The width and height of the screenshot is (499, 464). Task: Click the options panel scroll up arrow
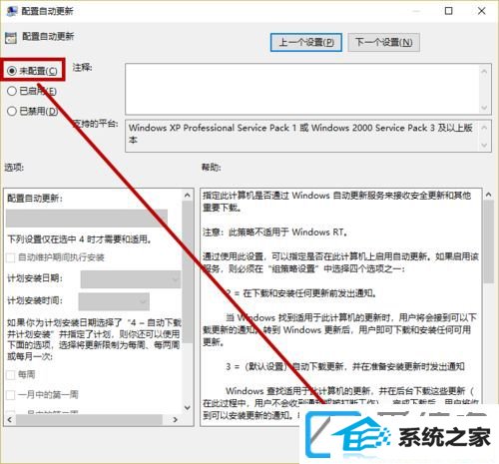188,196
